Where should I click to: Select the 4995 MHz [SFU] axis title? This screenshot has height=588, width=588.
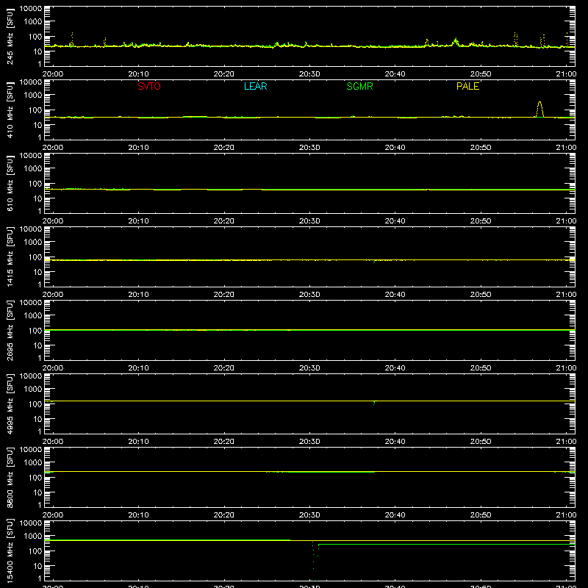10,404
